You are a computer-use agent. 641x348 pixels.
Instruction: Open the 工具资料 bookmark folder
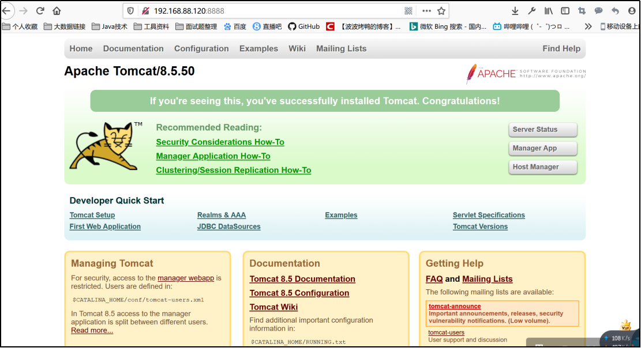(x=151, y=27)
